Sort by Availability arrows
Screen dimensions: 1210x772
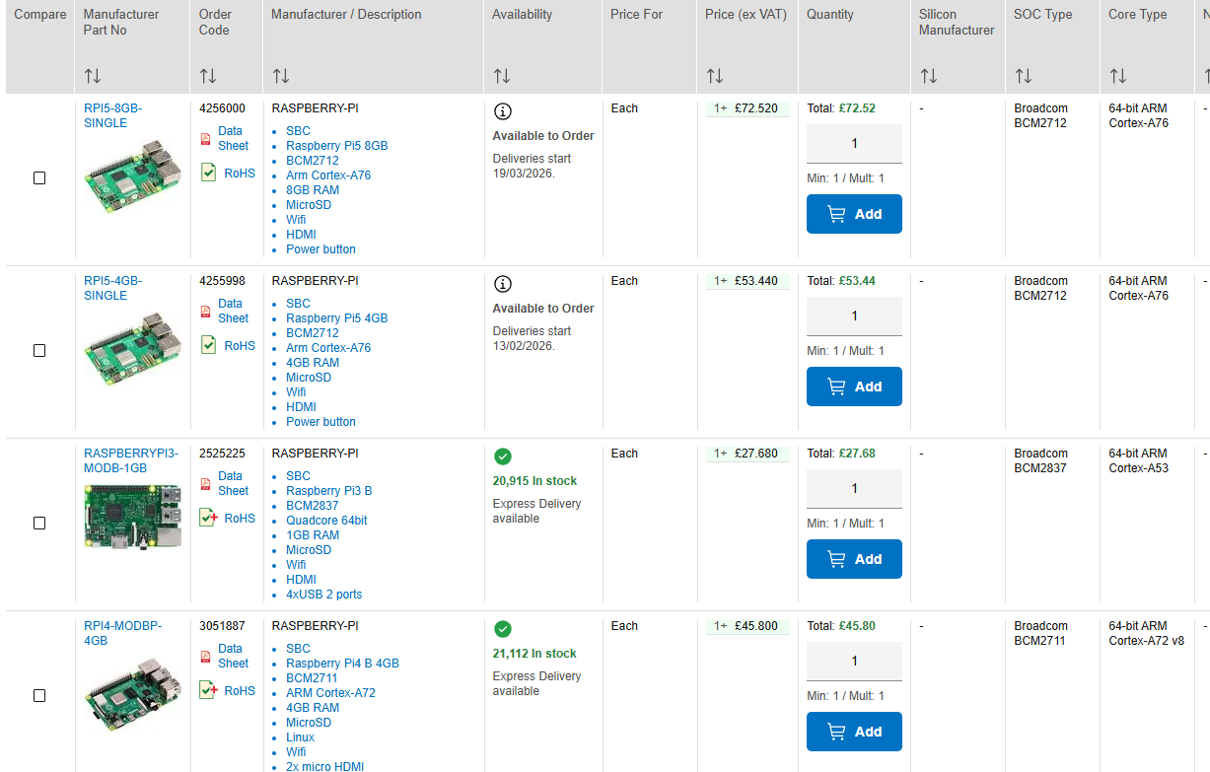pyautogui.click(x=502, y=76)
